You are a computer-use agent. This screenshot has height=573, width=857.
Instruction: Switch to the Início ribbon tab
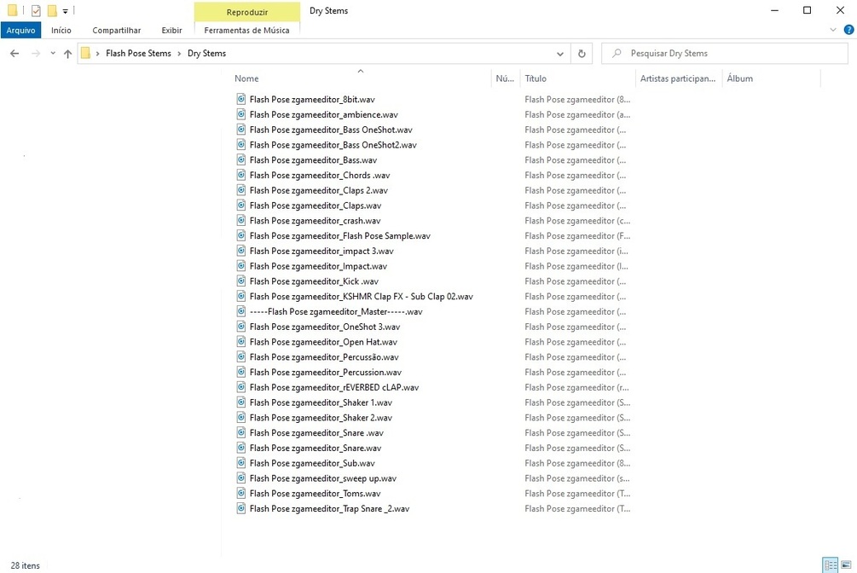click(x=61, y=30)
